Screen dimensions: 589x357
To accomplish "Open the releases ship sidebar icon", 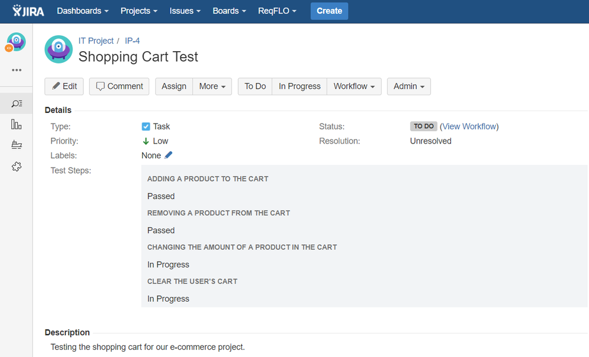I will (17, 145).
